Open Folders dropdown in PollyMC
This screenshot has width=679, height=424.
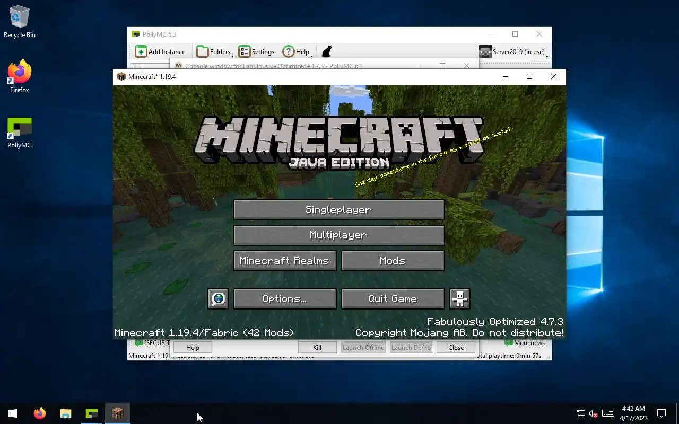coord(215,51)
